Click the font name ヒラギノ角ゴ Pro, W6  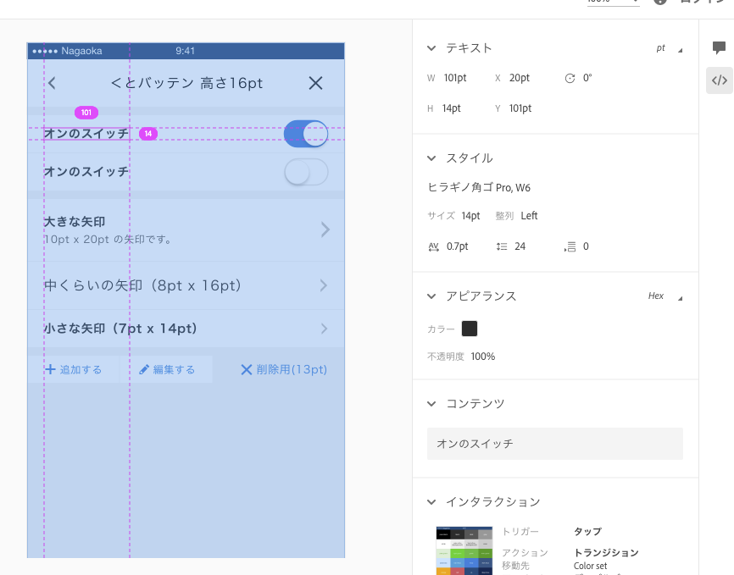[479, 188]
